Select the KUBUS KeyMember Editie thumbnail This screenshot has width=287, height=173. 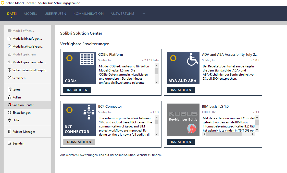pos(183,120)
